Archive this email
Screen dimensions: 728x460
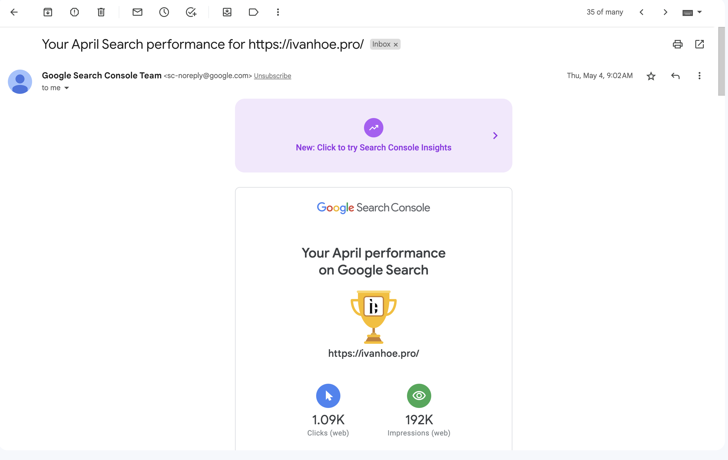point(48,12)
